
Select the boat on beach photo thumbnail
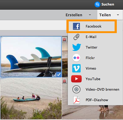[x=31, y=99]
